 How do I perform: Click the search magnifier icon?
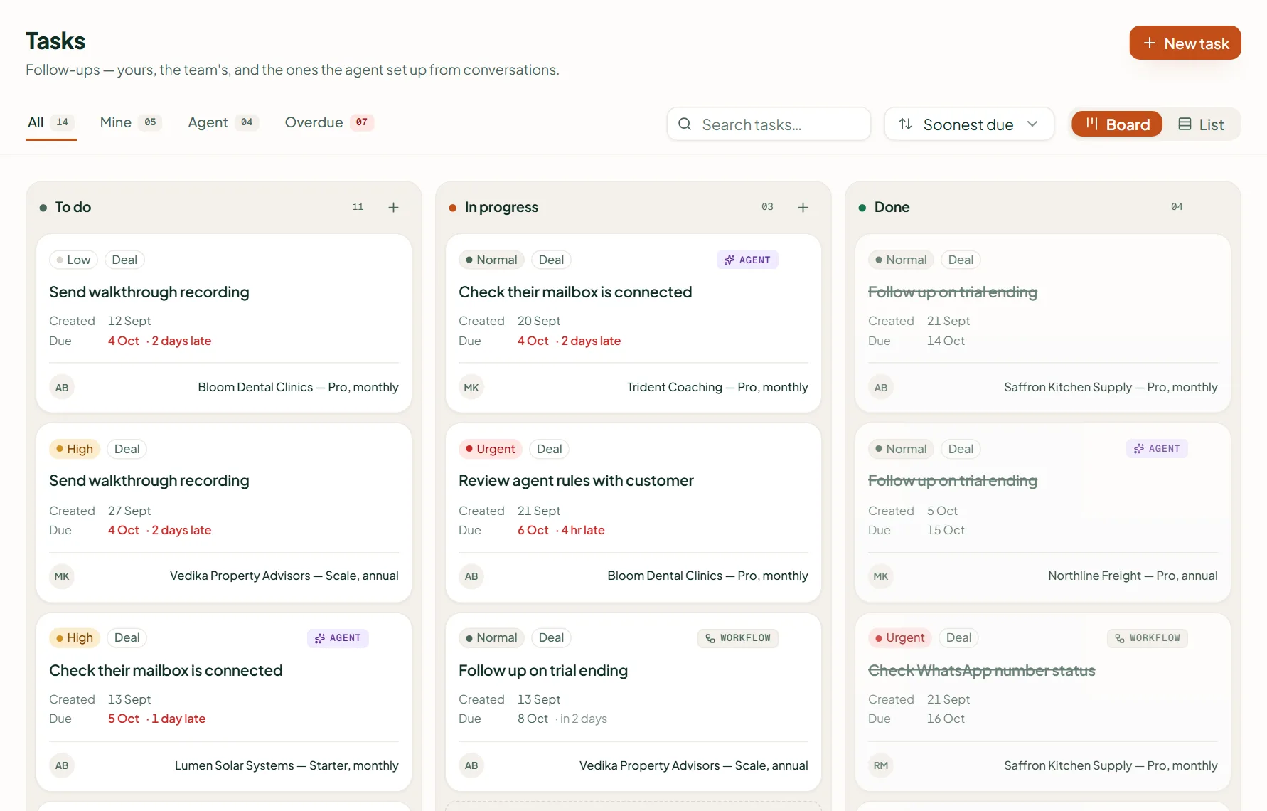[x=685, y=124]
